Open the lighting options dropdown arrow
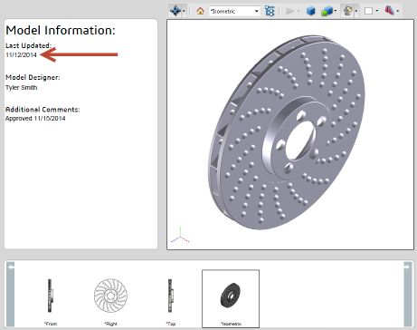The width and height of the screenshot is (417, 330). (x=356, y=12)
